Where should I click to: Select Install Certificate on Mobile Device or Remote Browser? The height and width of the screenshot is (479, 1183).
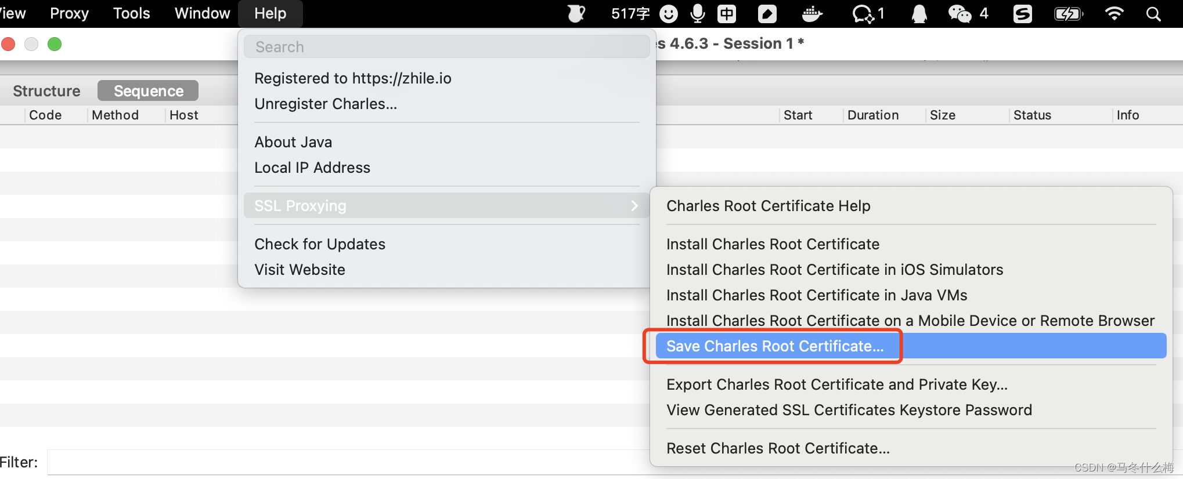coord(911,321)
